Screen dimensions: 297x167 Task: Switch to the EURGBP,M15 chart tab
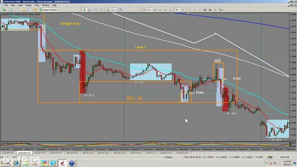pyautogui.click(x=8, y=153)
